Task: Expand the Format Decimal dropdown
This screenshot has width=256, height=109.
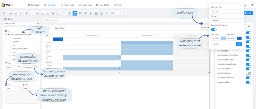Action: click(227, 20)
